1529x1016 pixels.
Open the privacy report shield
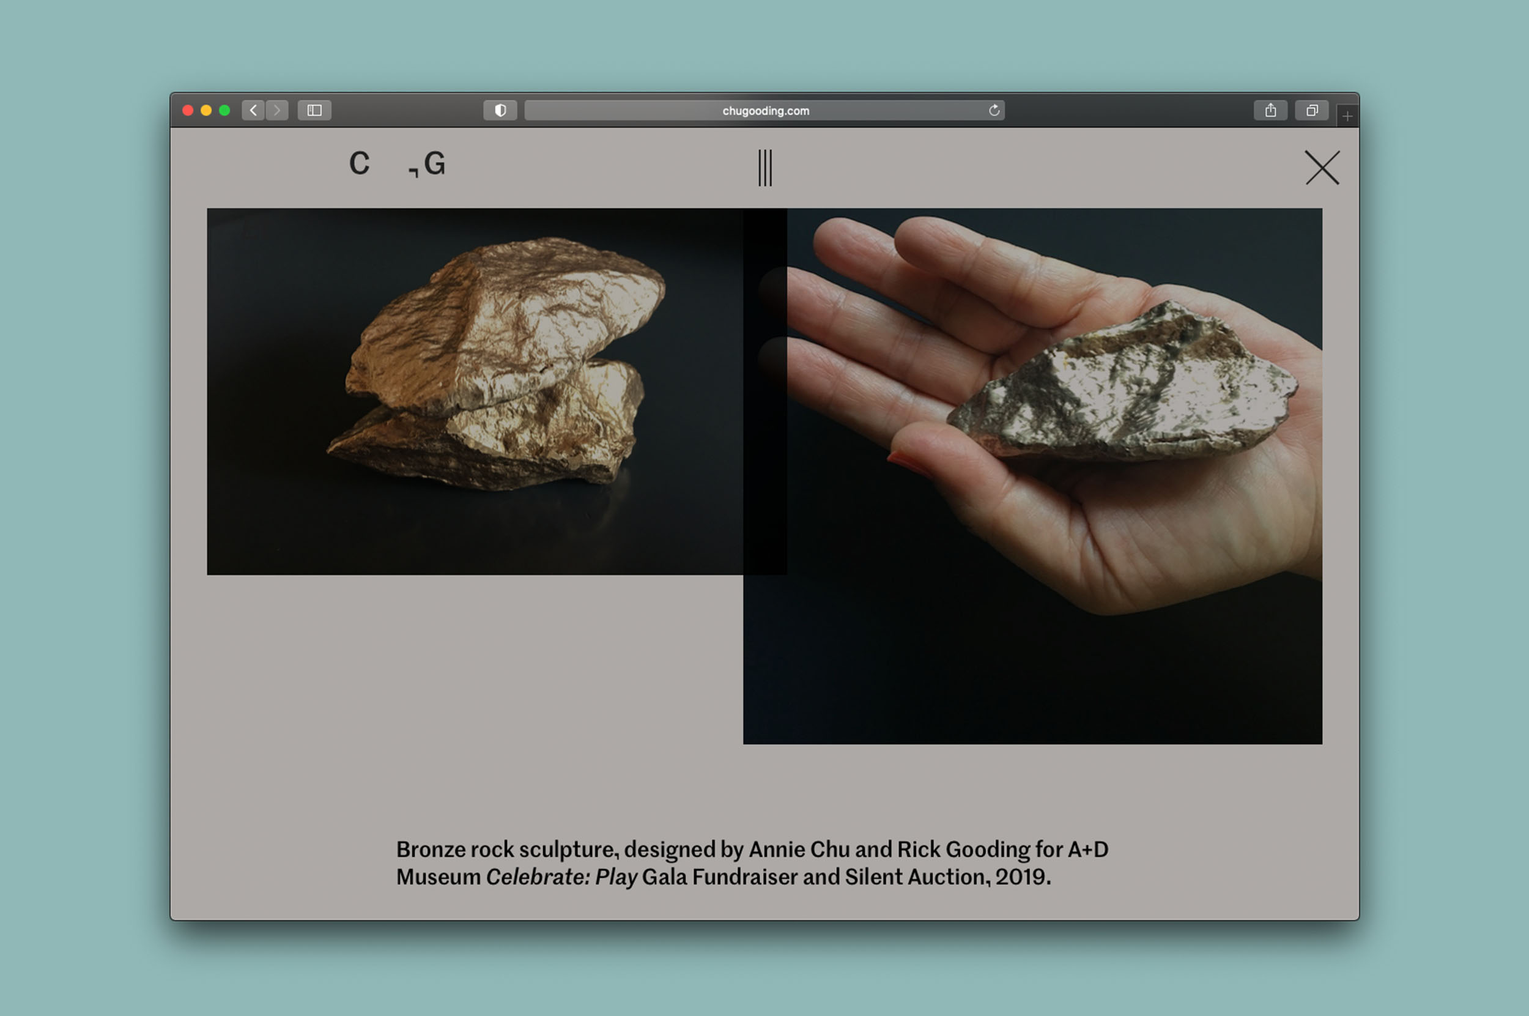tap(500, 110)
